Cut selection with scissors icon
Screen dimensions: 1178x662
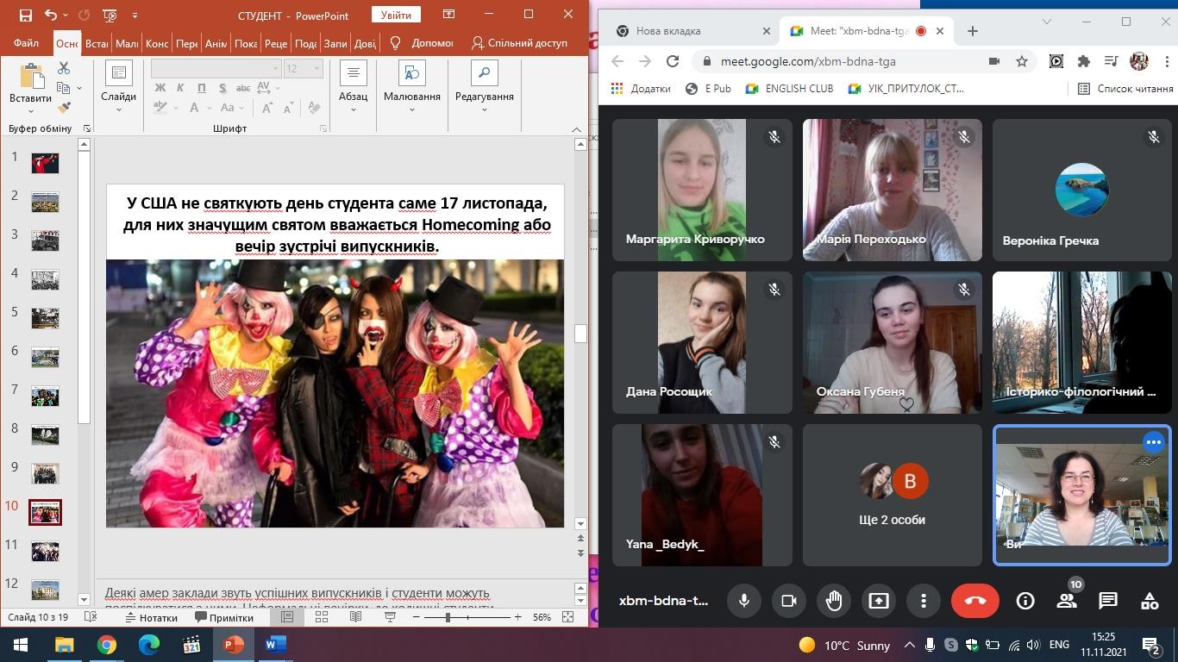click(x=64, y=68)
